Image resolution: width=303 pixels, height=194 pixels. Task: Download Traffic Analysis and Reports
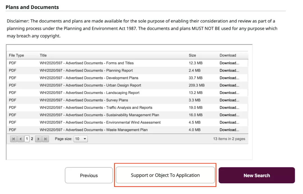pyautogui.click(x=229, y=108)
